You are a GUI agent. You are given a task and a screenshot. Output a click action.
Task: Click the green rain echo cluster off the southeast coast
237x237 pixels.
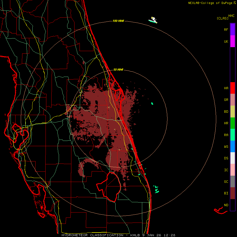[156, 189]
